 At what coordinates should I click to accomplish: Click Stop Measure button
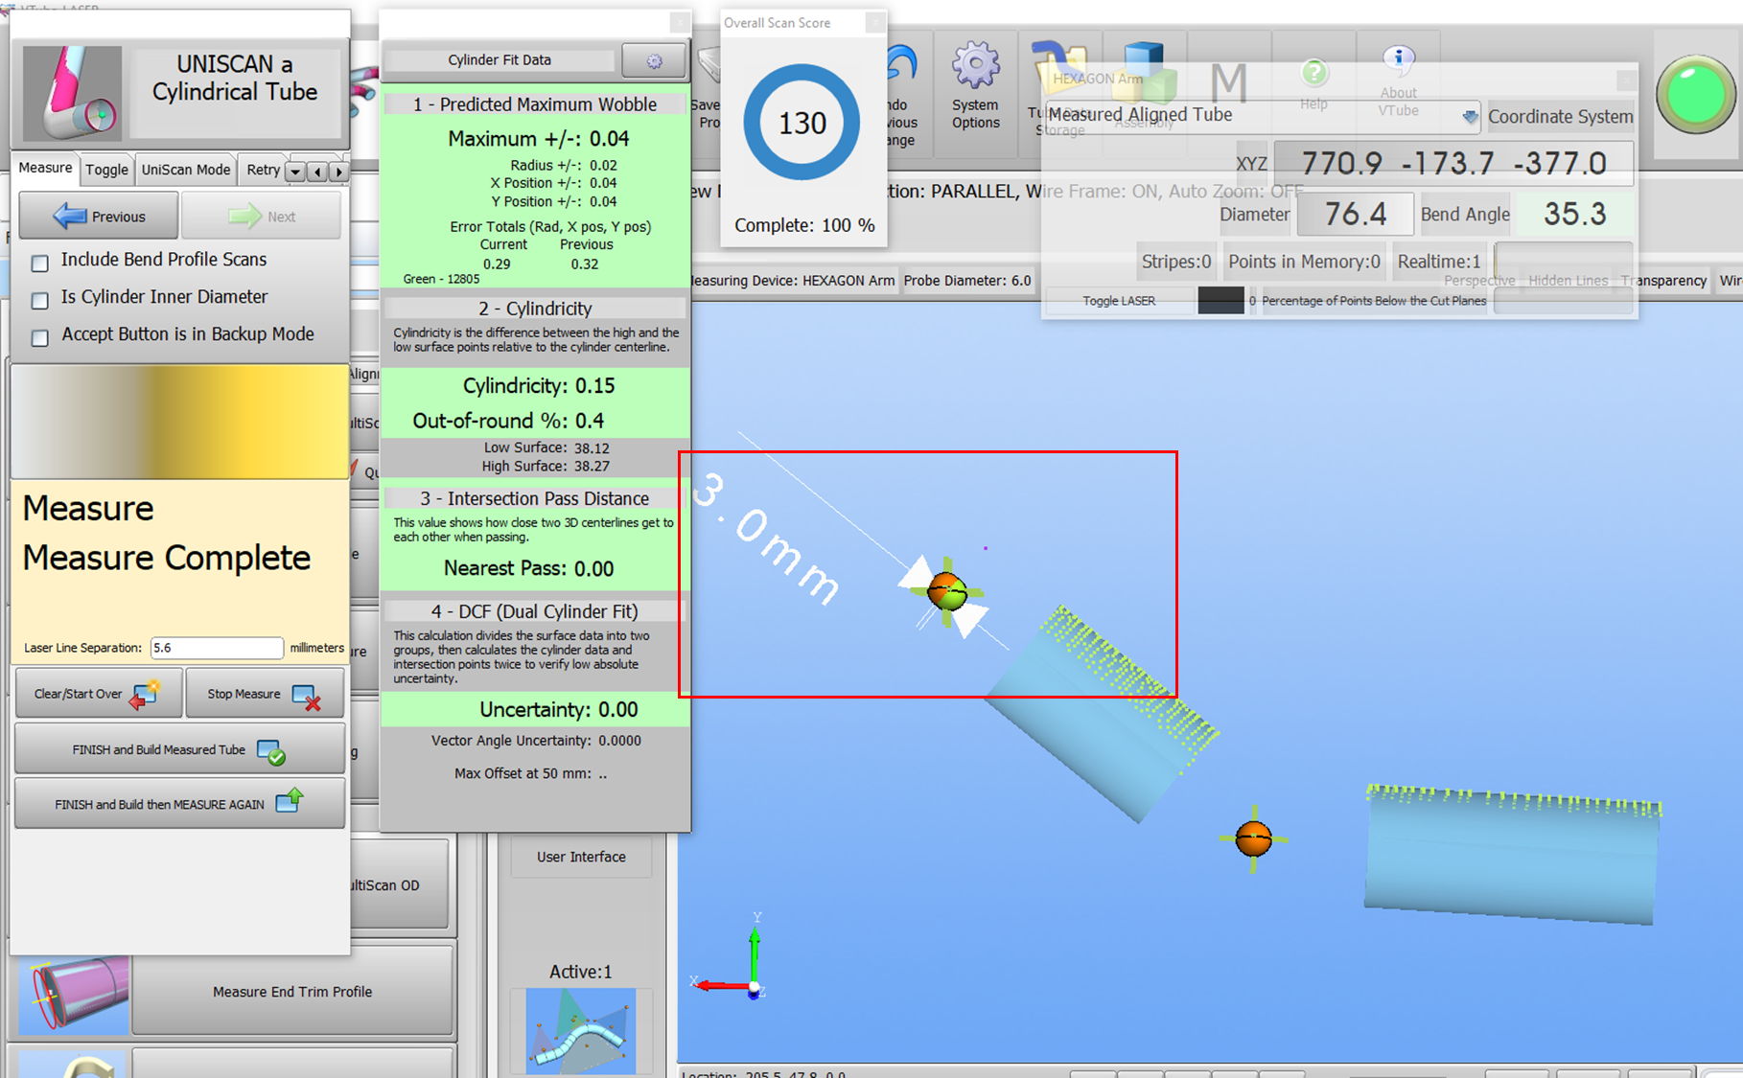click(x=265, y=693)
